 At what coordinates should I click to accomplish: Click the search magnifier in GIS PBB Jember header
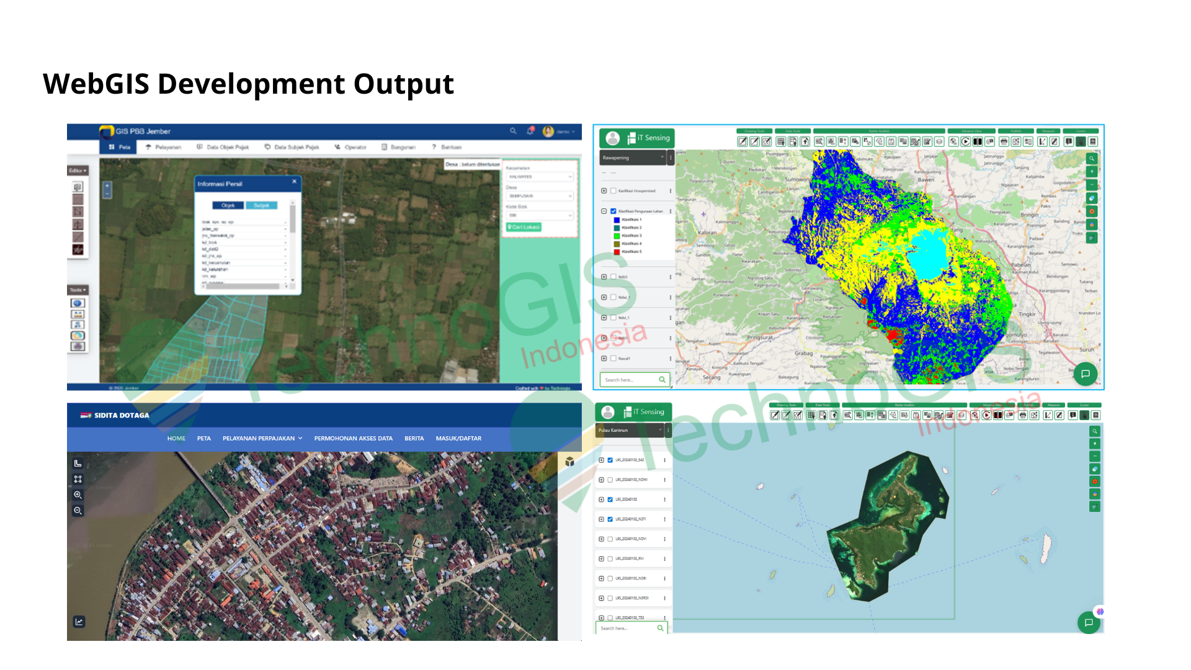[x=513, y=132]
